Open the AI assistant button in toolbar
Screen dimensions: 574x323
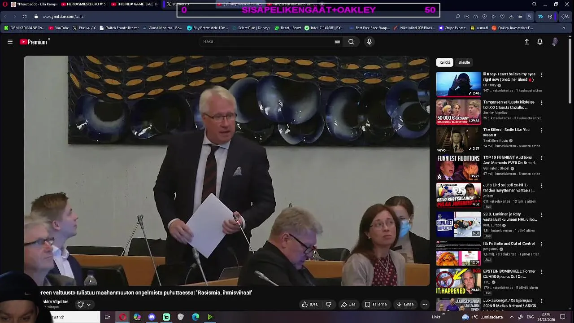(565, 17)
